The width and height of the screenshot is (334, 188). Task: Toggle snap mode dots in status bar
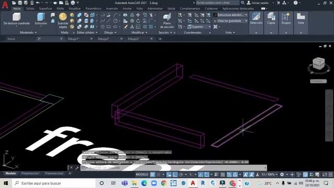159,174
